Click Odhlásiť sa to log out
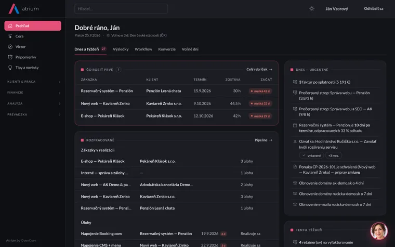The width and height of the screenshot is (395, 247). coord(374,8)
